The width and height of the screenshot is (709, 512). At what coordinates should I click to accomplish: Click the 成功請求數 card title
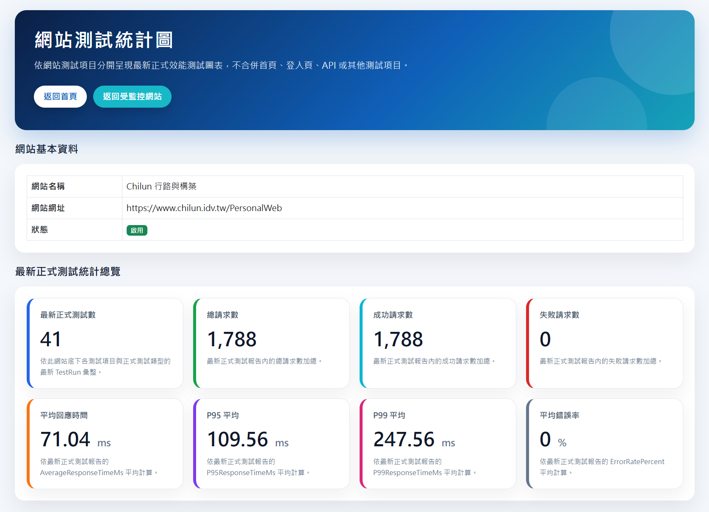pyautogui.click(x=393, y=315)
